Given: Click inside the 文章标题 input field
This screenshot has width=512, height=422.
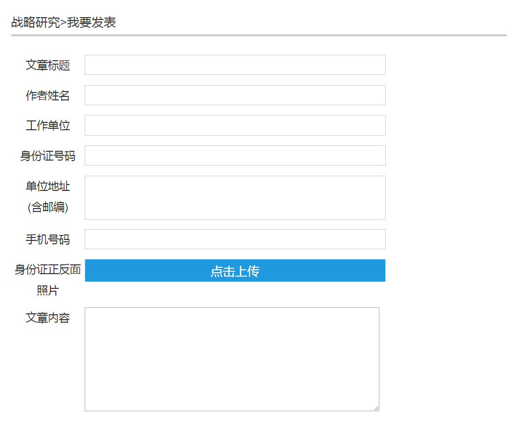Looking at the screenshot, I should (x=235, y=65).
